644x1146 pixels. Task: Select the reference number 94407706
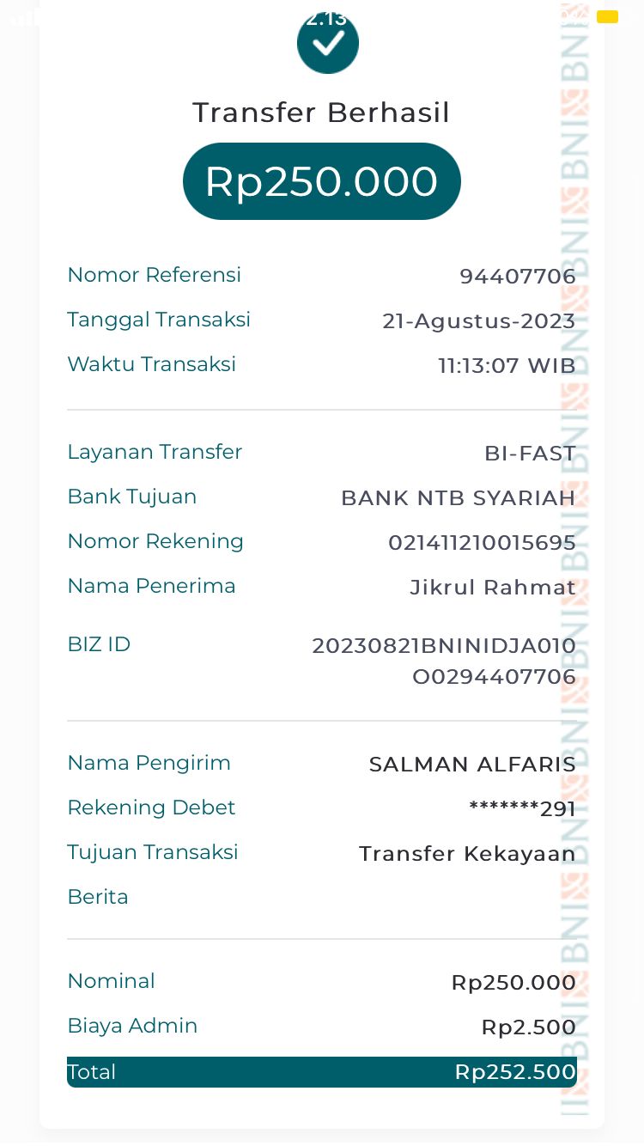pos(517,276)
